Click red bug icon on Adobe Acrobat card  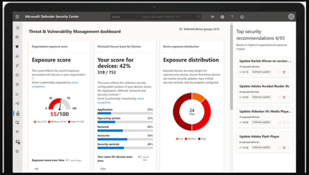(x=284, y=97)
